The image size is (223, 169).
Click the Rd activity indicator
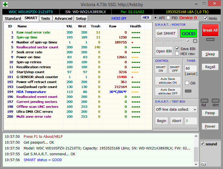click(204, 101)
